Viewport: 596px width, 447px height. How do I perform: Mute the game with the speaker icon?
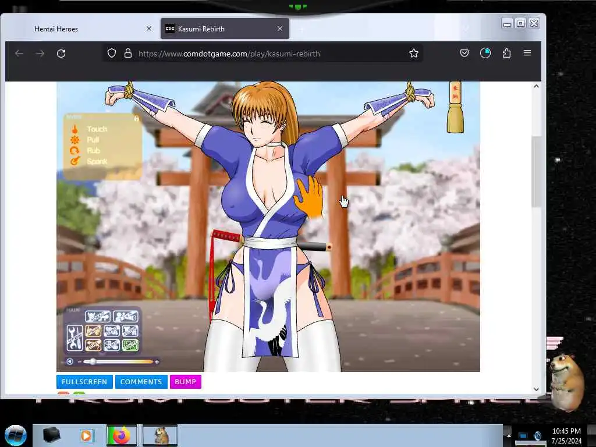70,361
